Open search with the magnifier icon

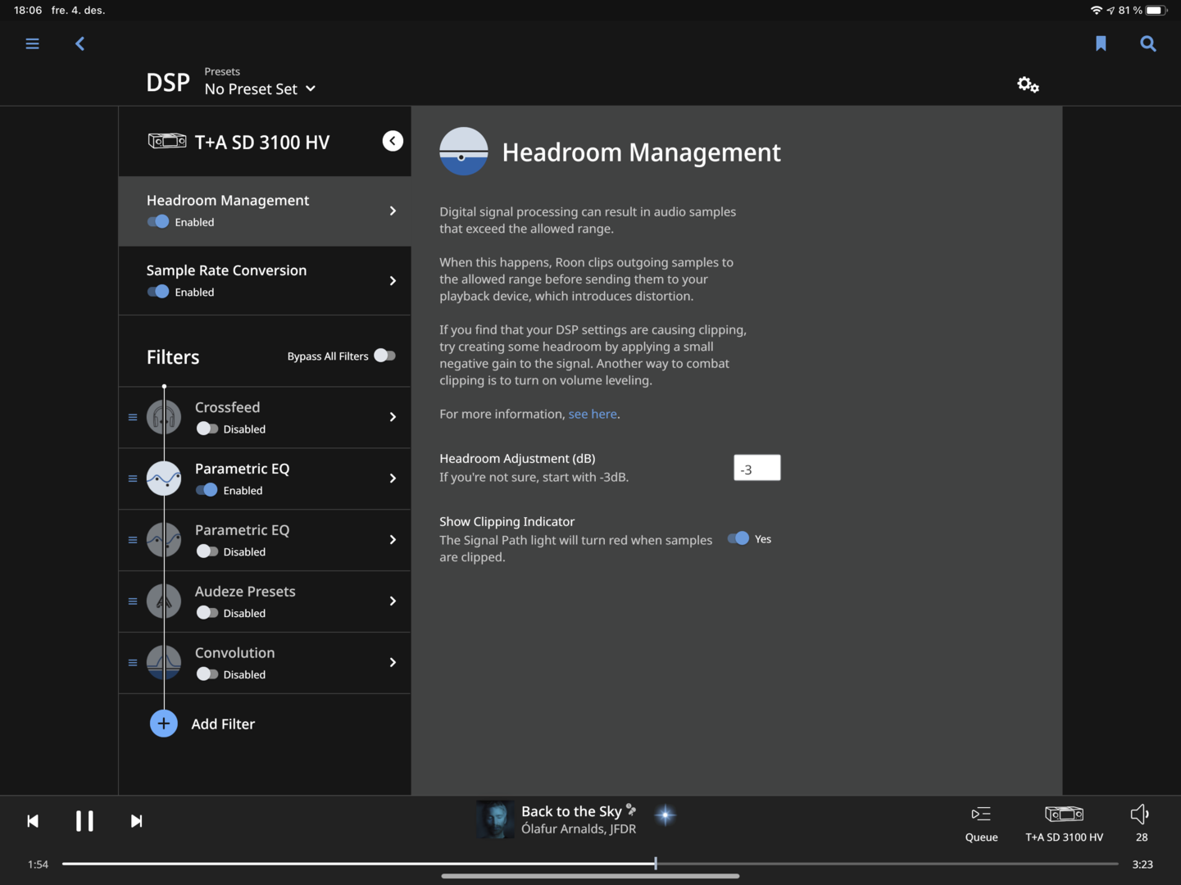coord(1148,43)
